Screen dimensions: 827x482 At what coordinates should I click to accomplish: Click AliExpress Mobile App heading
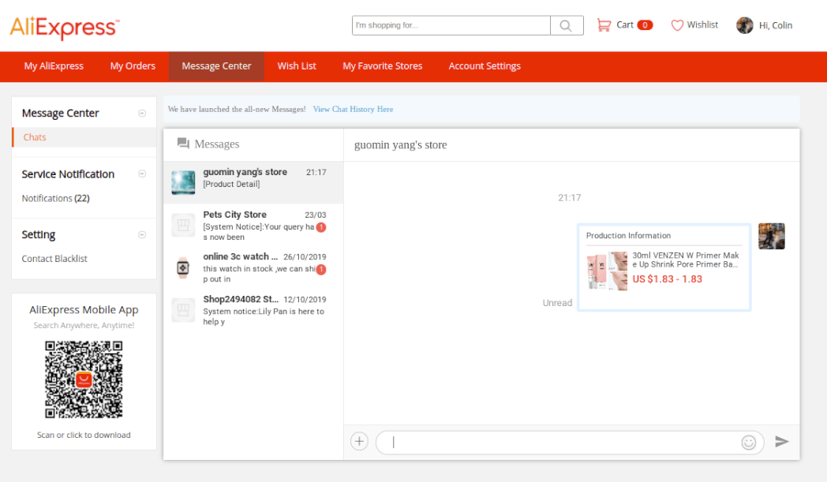point(84,310)
